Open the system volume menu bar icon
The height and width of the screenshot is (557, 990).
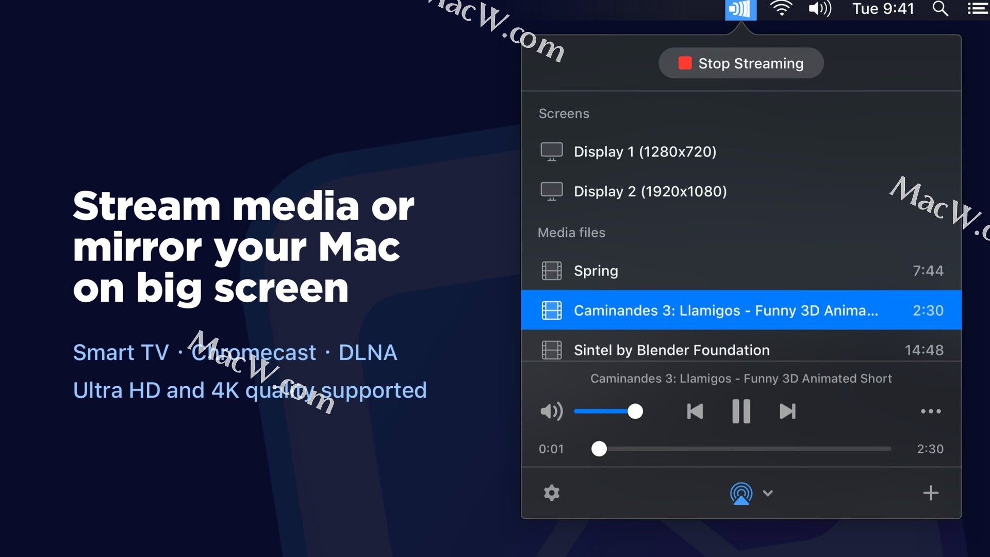tap(820, 9)
